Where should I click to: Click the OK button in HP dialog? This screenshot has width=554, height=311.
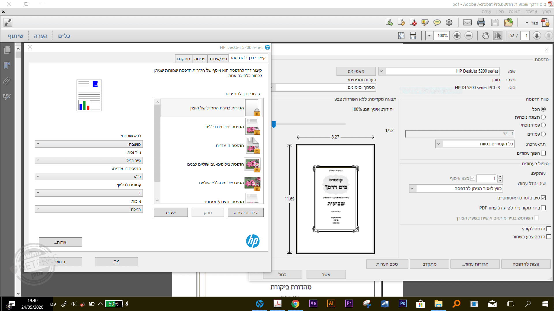[x=116, y=262]
